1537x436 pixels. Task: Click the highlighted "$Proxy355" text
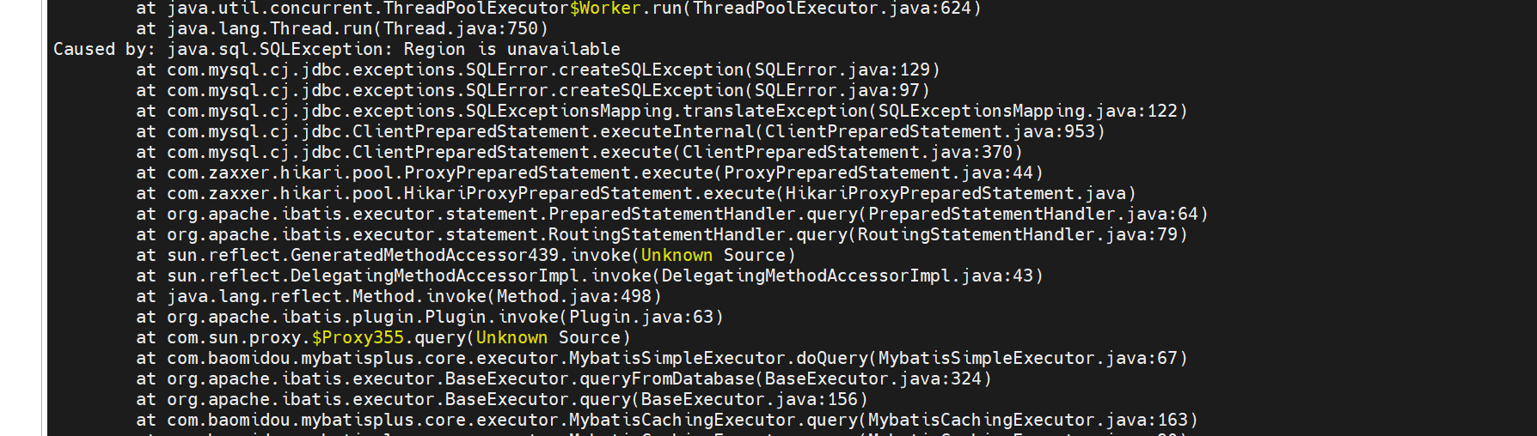(358, 337)
